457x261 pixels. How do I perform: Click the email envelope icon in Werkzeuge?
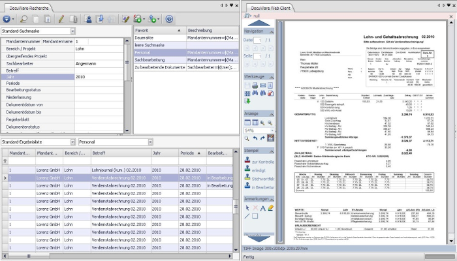point(262,85)
